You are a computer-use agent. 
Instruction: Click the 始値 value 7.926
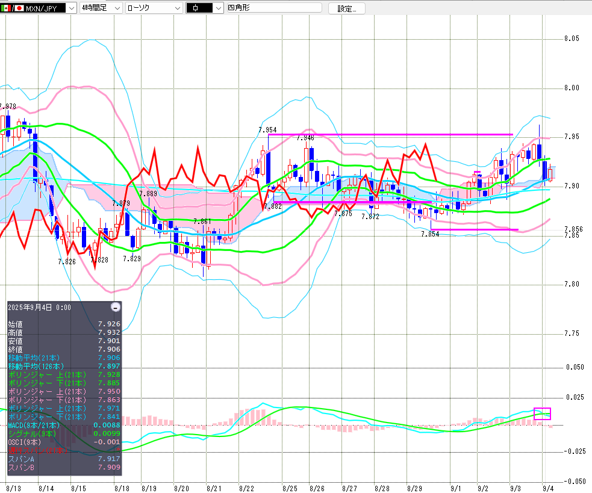109,324
